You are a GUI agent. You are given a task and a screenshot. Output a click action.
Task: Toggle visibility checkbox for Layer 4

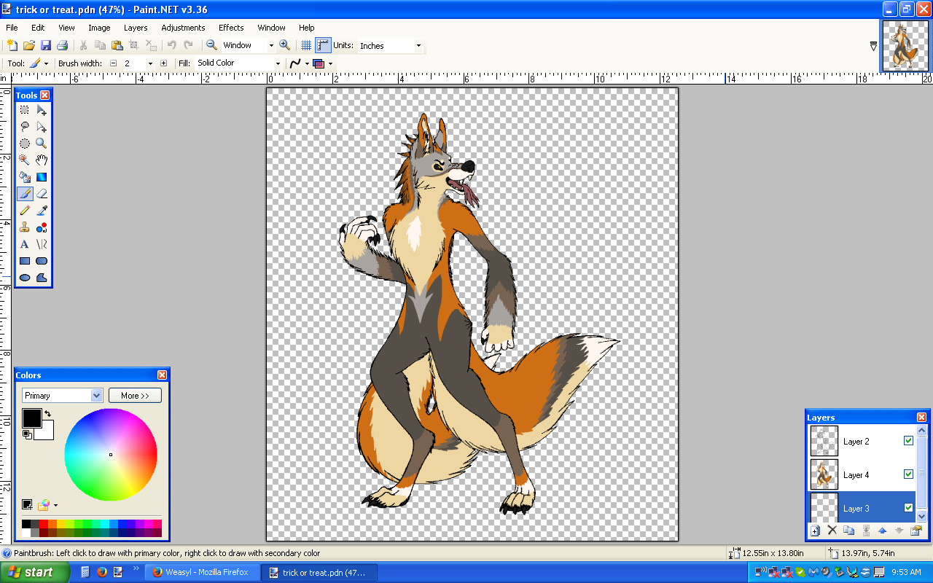click(x=908, y=474)
